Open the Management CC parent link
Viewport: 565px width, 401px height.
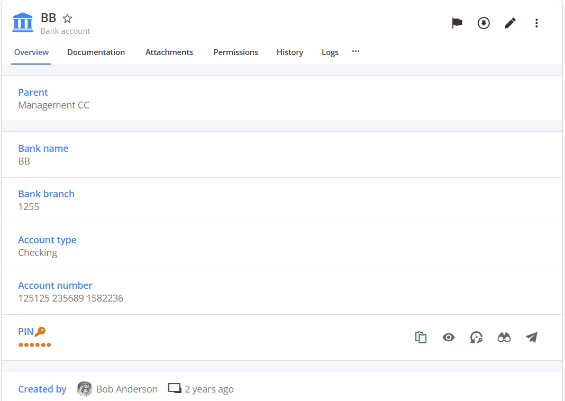click(x=54, y=105)
